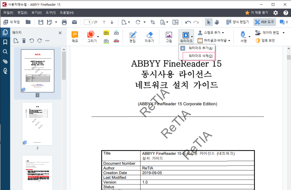Close the Pages (페이지) panel
The height and width of the screenshot is (190, 291).
[60, 33]
